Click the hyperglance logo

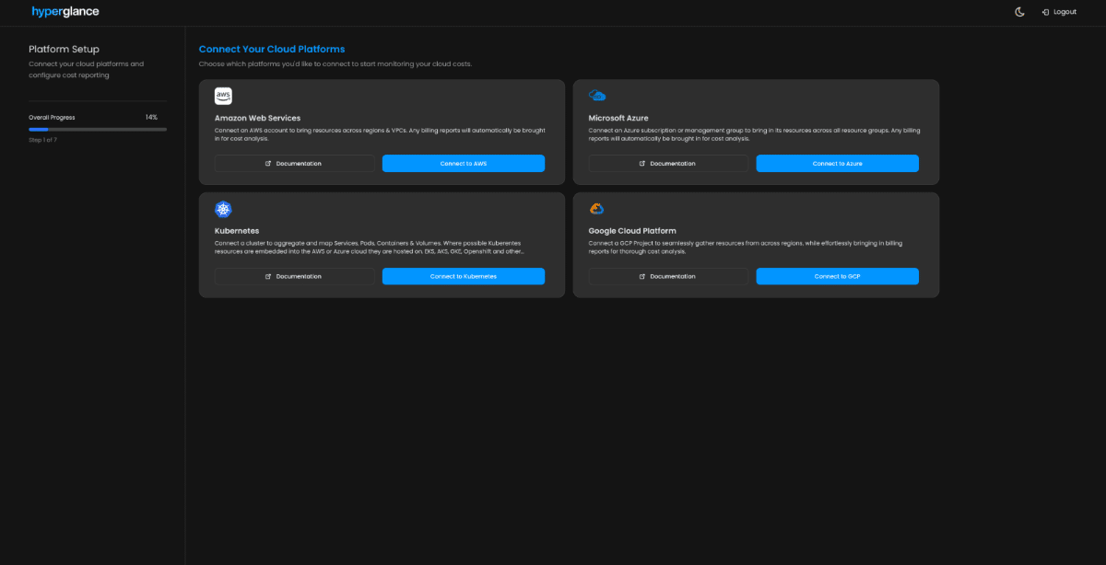click(x=65, y=12)
